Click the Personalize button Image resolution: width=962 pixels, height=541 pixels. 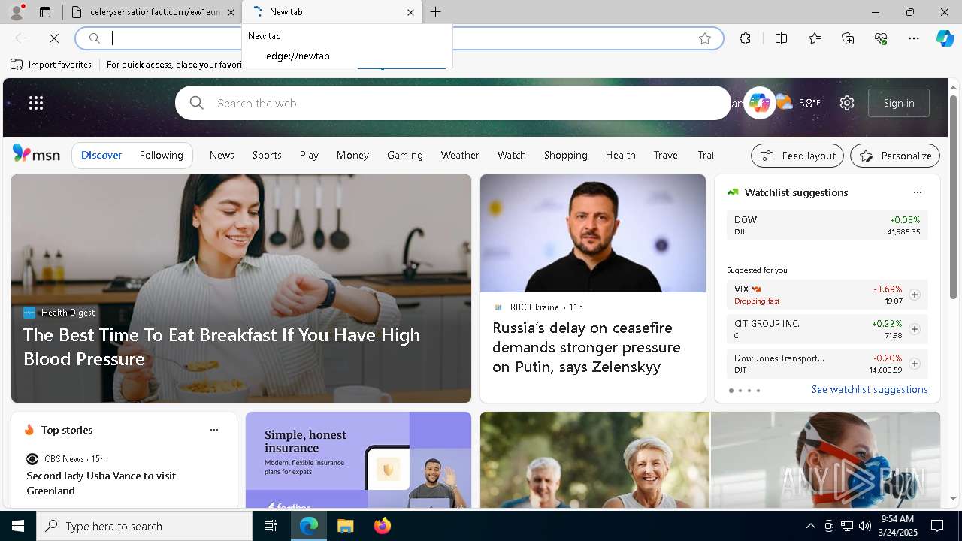[x=895, y=156]
